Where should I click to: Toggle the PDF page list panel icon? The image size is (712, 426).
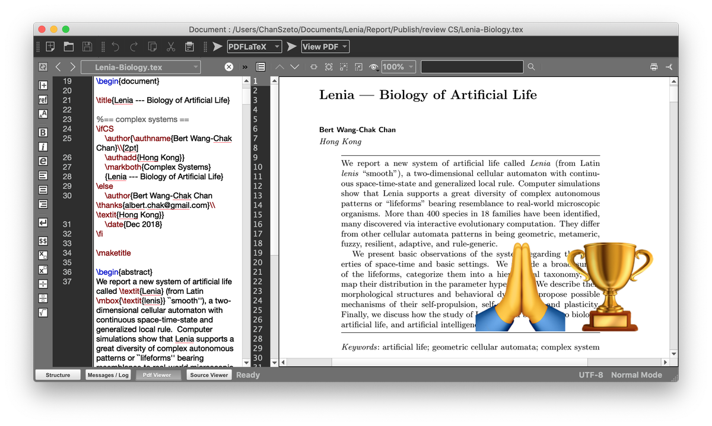[260, 67]
